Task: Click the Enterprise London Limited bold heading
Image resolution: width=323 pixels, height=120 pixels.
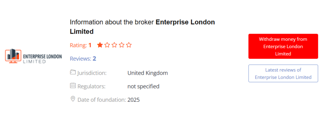Action: [142, 27]
